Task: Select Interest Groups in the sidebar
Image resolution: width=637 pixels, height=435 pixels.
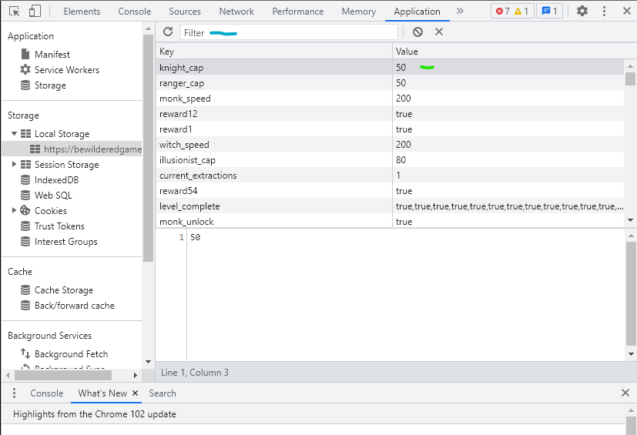Action: point(59,241)
